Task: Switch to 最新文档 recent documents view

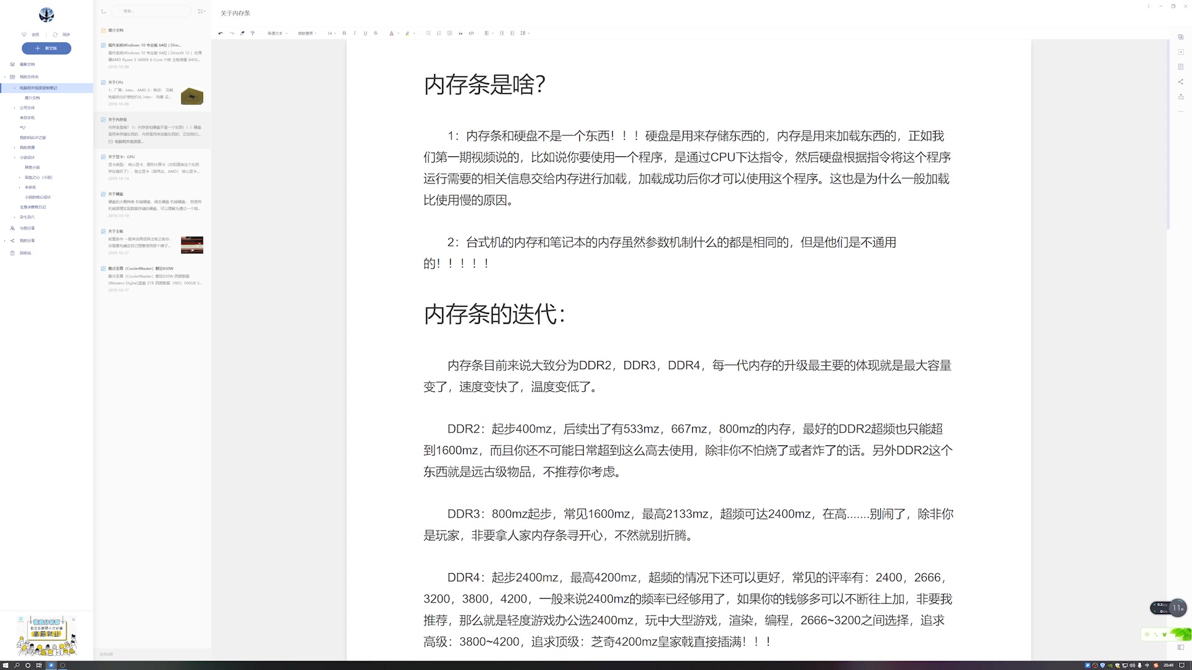Action: 27,64
